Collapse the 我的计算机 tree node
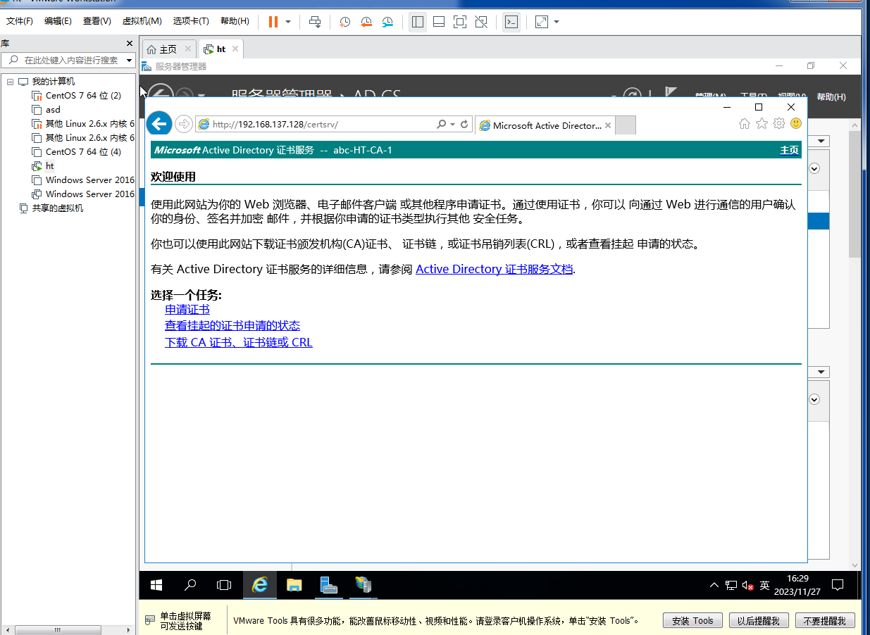This screenshot has width=870, height=635. click(11, 82)
